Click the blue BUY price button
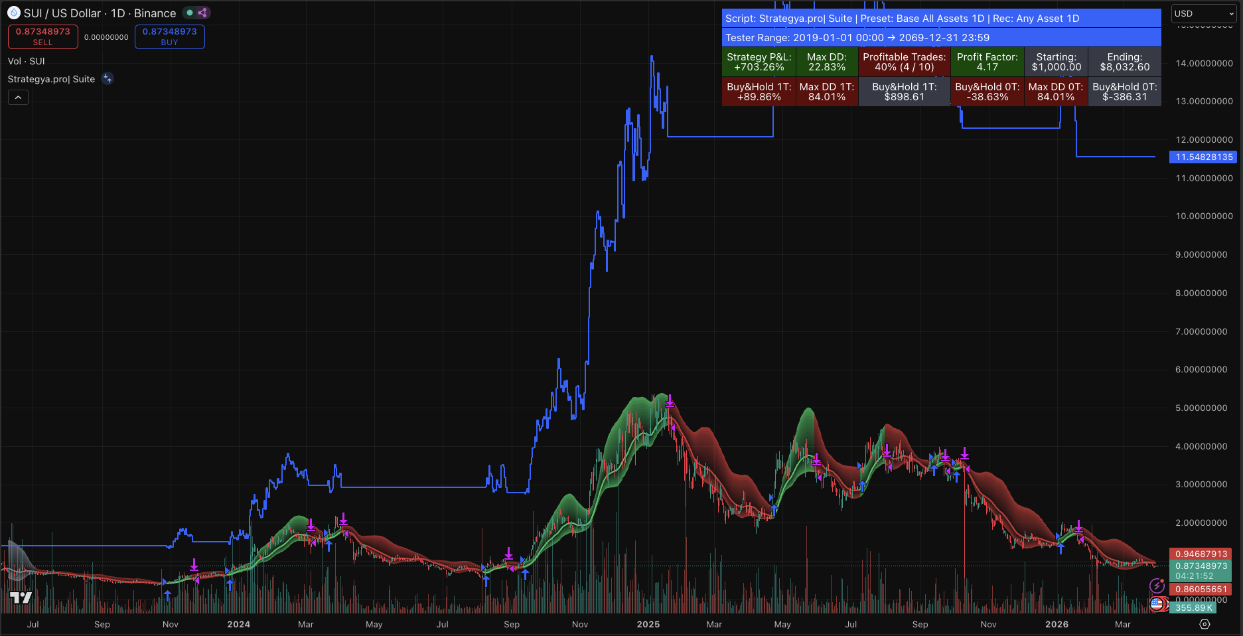Viewport: 1243px width, 636px height. [170, 37]
